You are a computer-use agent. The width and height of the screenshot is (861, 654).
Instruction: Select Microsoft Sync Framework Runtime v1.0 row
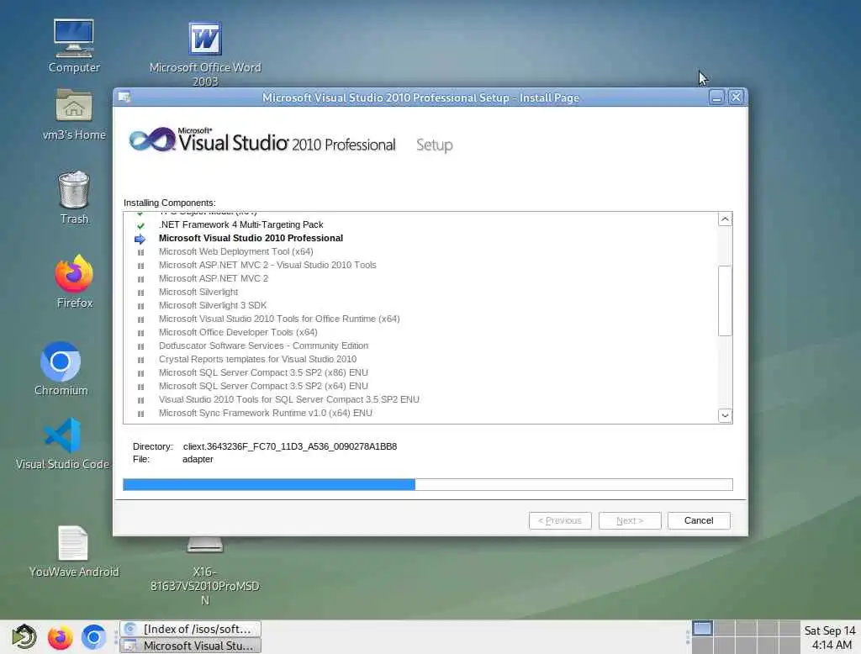266,413
